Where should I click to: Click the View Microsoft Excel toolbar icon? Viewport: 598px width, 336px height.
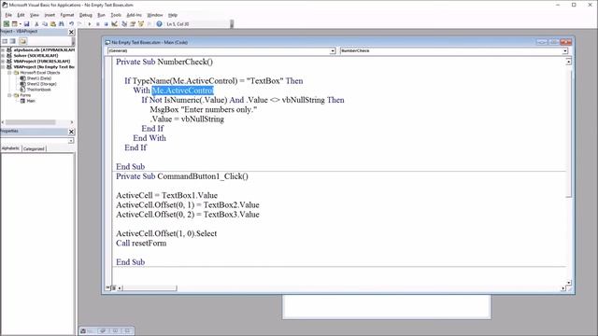point(7,24)
